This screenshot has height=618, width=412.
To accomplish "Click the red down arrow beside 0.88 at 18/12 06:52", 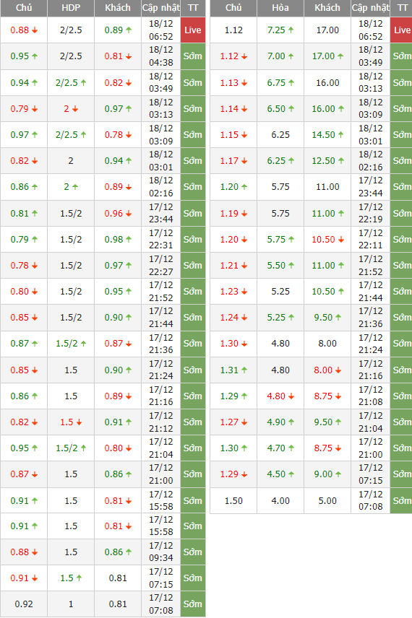I will [x=35, y=30].
